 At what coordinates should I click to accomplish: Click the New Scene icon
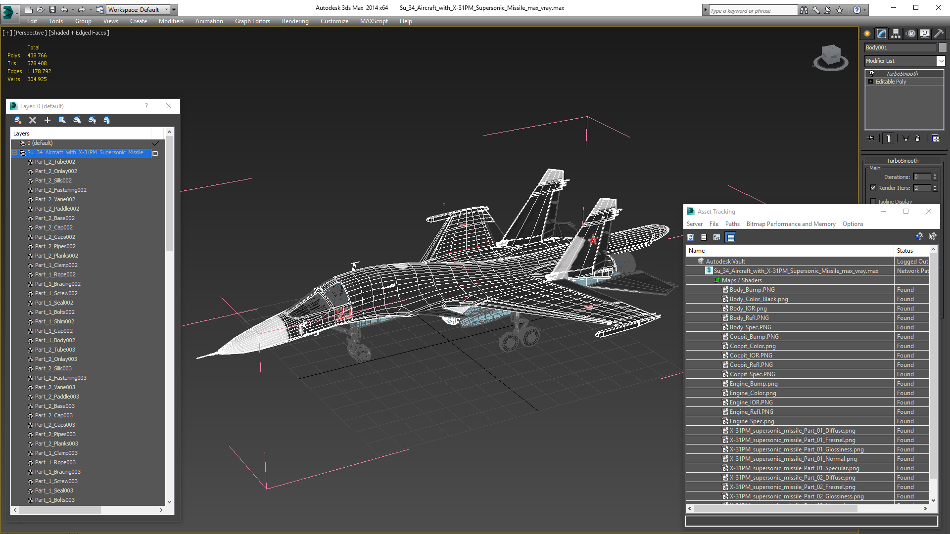click(29, 9)
